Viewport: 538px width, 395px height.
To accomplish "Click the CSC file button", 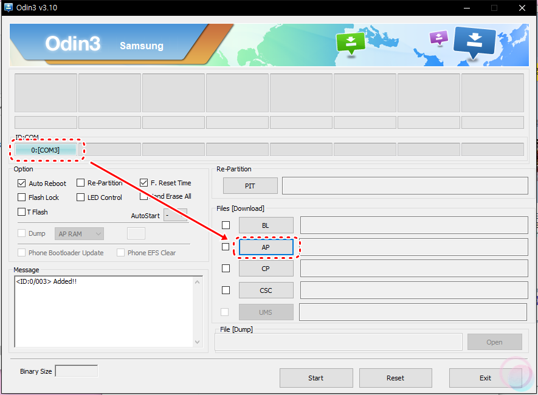I will [266, 290].
